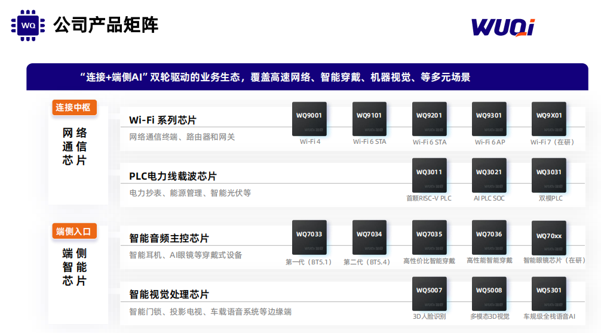Click the 双模PLC caption

(x=551, y=198)
